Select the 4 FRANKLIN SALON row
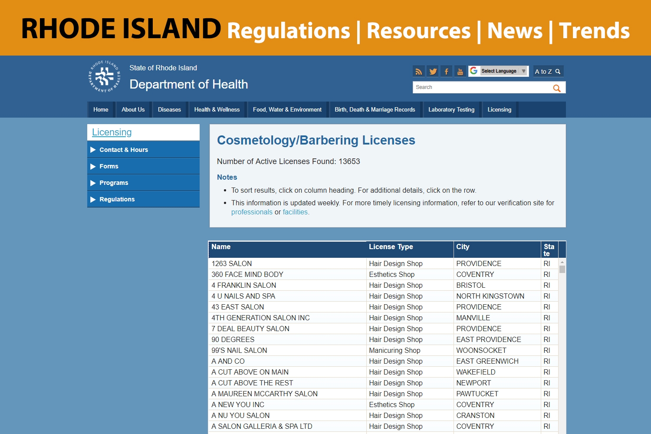The height and width of the screenshot is (434, 651). tap(383, 285)
